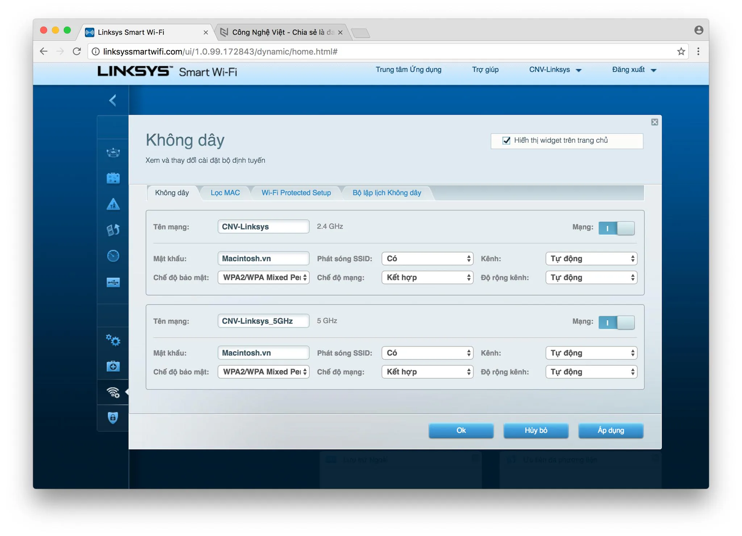Viewport: 742px width, 536px height.
Task: Click the Hủy bỏ button
Action: (536, 430)
